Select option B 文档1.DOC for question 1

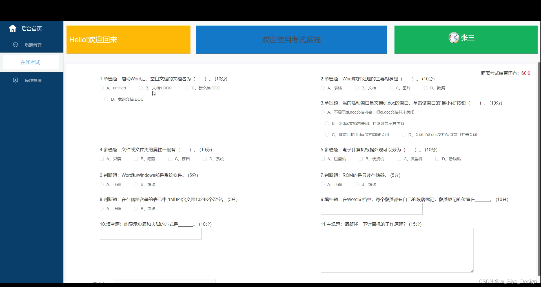pos(141,88)
